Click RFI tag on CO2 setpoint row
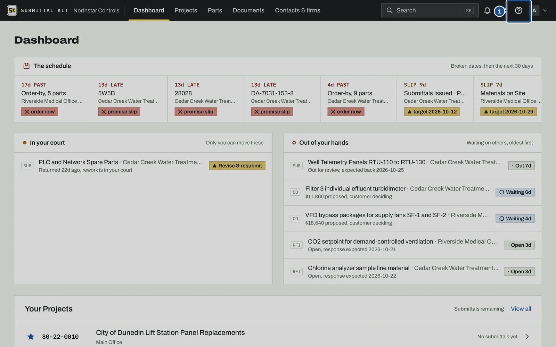Image resolution: width=556 pixels, height=347 pixels. click(x=297, y=245)
